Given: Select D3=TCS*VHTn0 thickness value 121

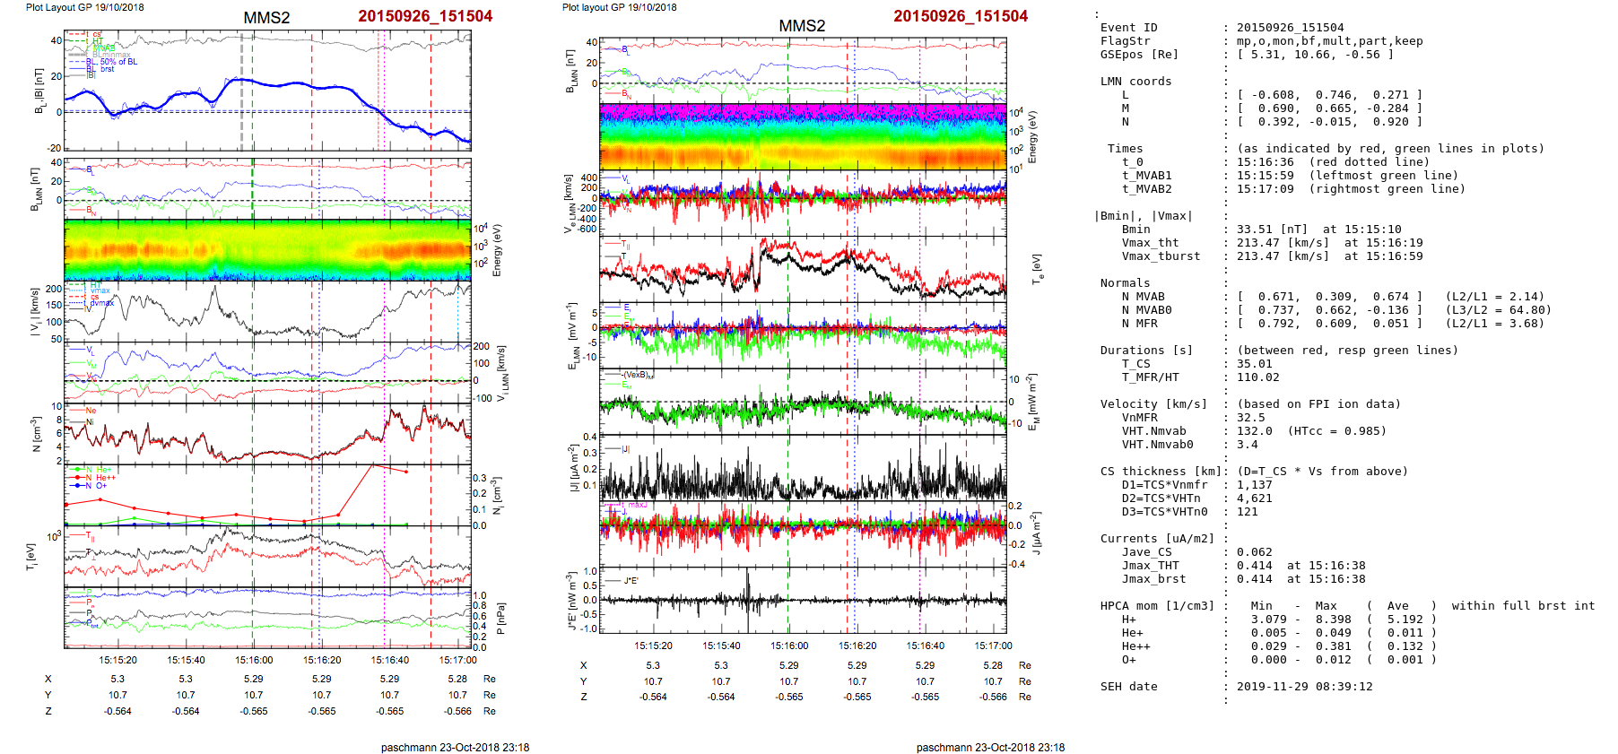Looking at the screenshot, I should [x=1248, y=512].
